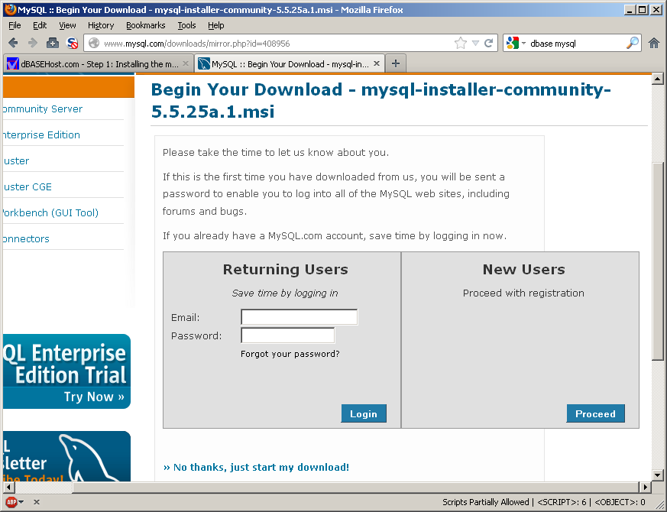Open the Workbench (GUI Tool) sidebar link
The width and height of the screenshot is (667, 512).
click(50, 212)
